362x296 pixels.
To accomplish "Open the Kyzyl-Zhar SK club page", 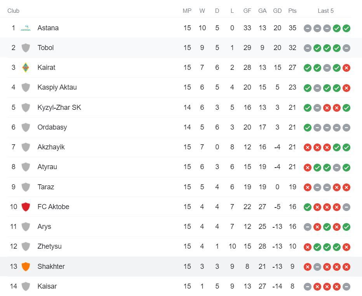I will tap(59, 107).
